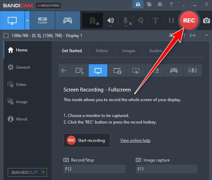Select audio-only recording microphone icon
Image resolution: width=212 pixels, height=180 pixels.
point(193,70)
